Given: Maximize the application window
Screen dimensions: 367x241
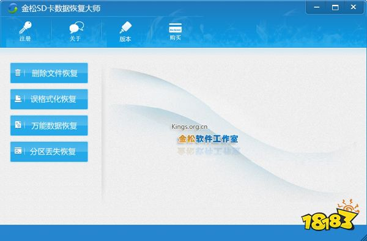Looking at the screenshot, I should 335,7.
